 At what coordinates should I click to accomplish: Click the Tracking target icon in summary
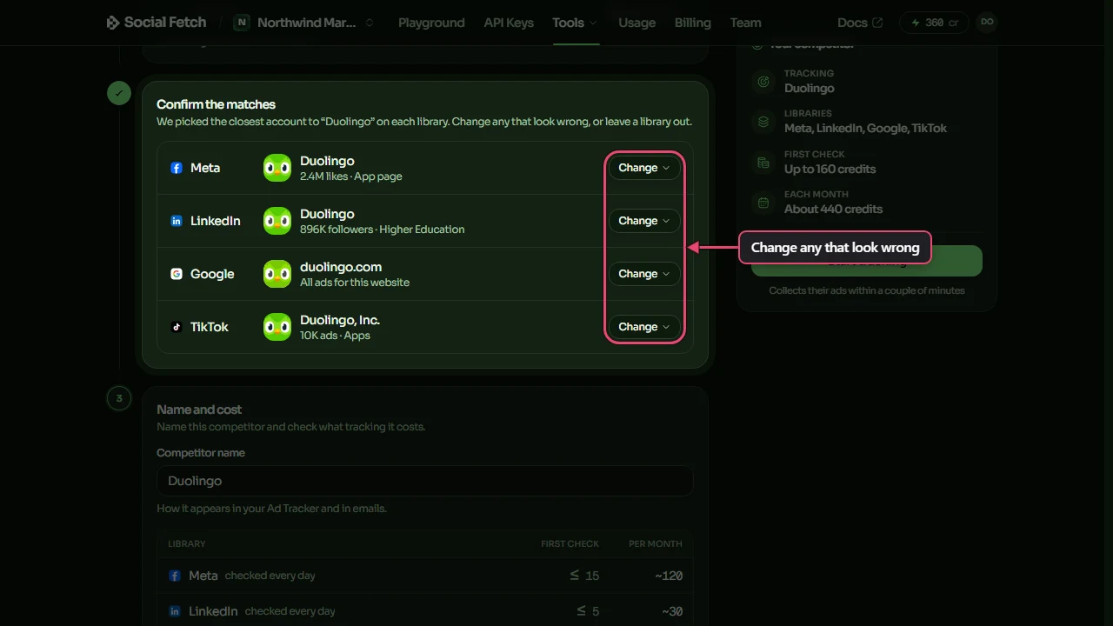763,82
